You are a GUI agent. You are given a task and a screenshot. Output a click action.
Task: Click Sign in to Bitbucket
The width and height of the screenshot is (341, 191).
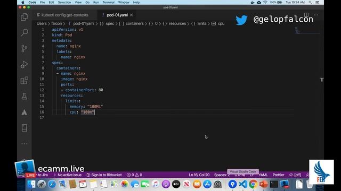pyautogui.click(x=104, y=175)
